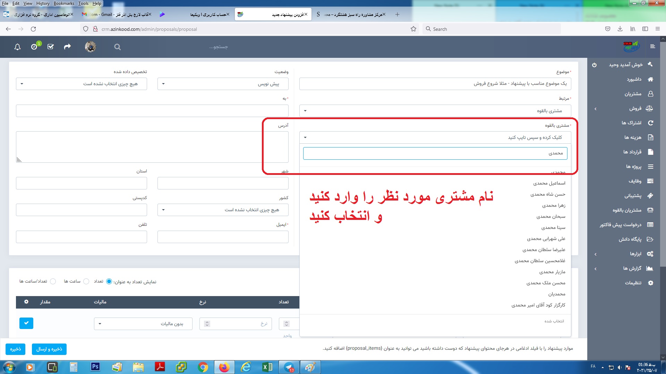Click the ذخیره save button

click(x=15, y=349)
